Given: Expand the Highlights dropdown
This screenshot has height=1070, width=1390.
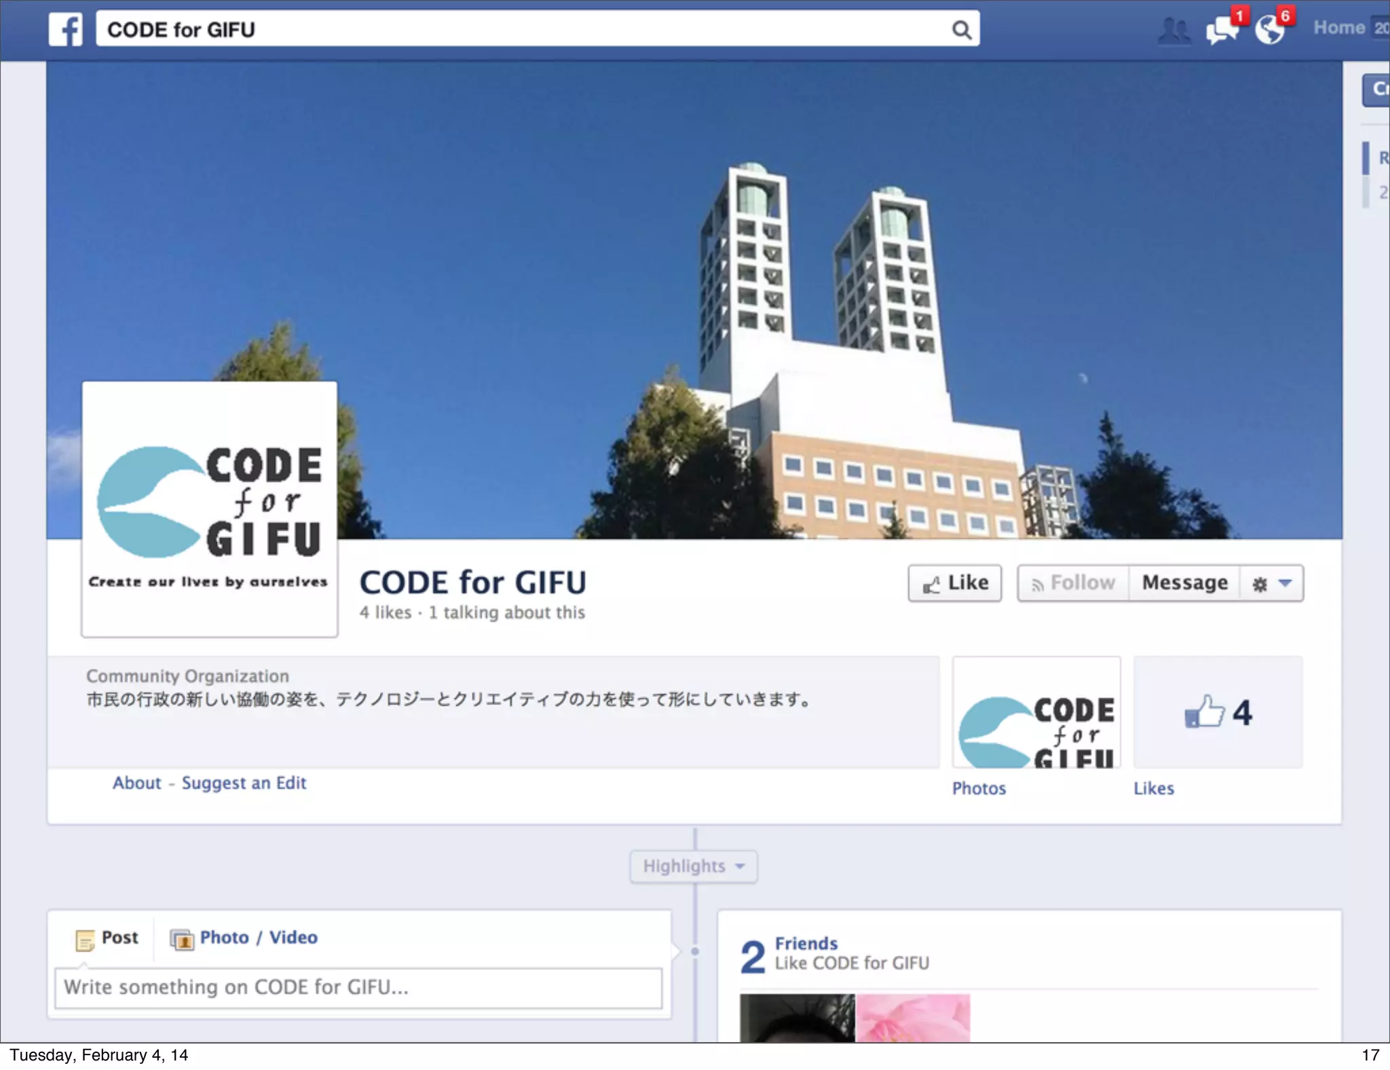Looking at the screenshot, I should (x=693, y=866).
